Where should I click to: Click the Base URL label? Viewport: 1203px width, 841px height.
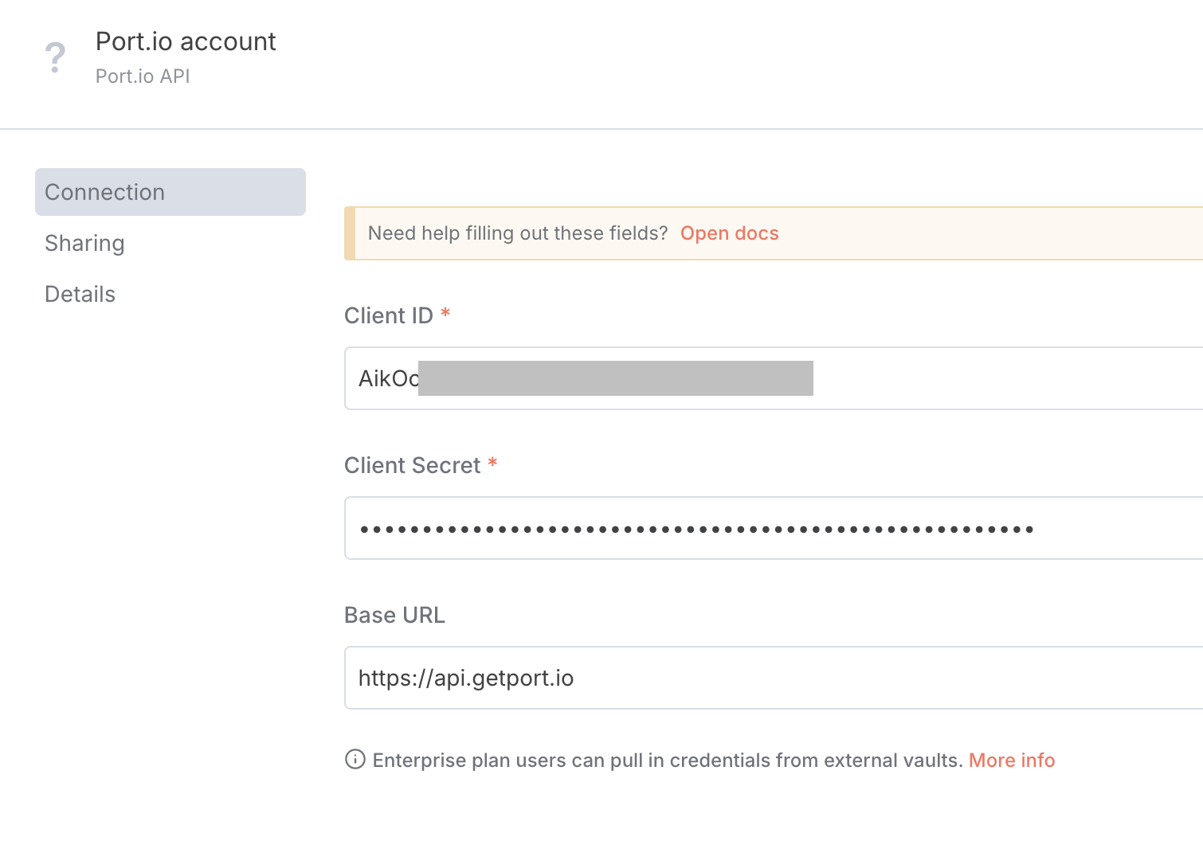(394, 615)
